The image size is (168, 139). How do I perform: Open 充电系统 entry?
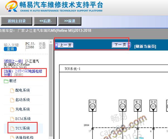coord(23,109)
